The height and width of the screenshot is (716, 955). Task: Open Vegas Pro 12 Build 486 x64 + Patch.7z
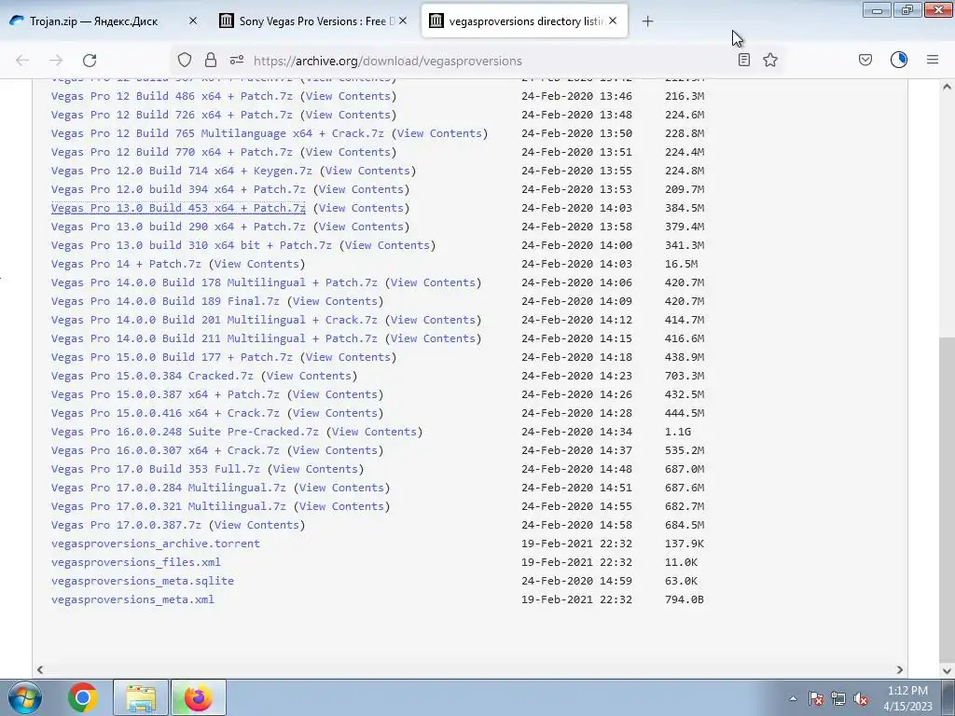(172, 96)
